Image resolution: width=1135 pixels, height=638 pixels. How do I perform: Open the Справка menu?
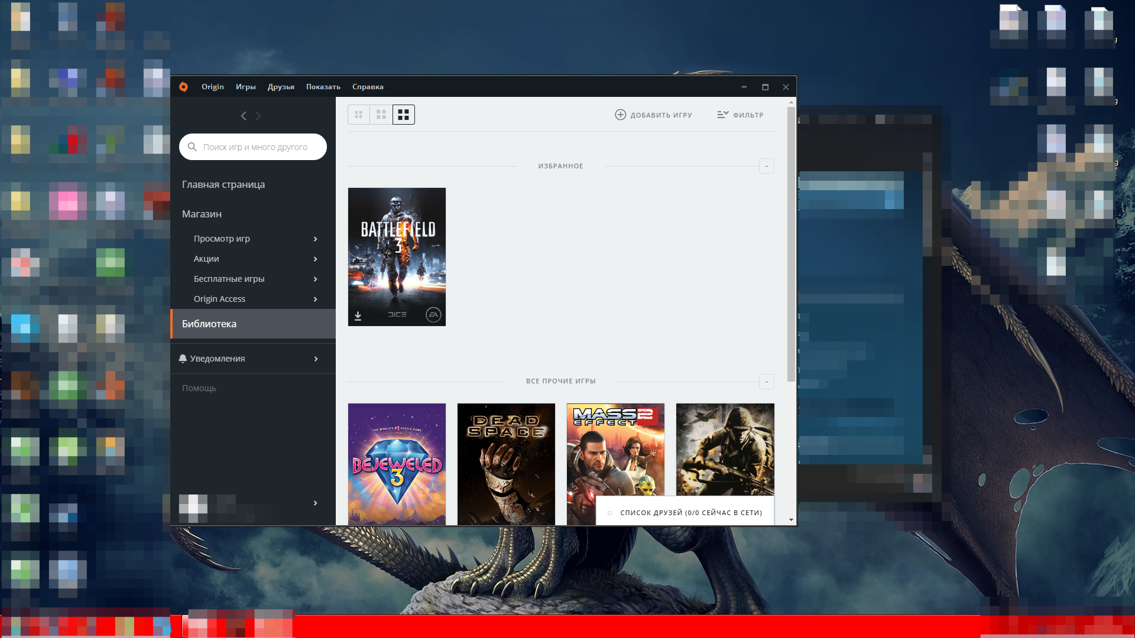coord(368,87)
